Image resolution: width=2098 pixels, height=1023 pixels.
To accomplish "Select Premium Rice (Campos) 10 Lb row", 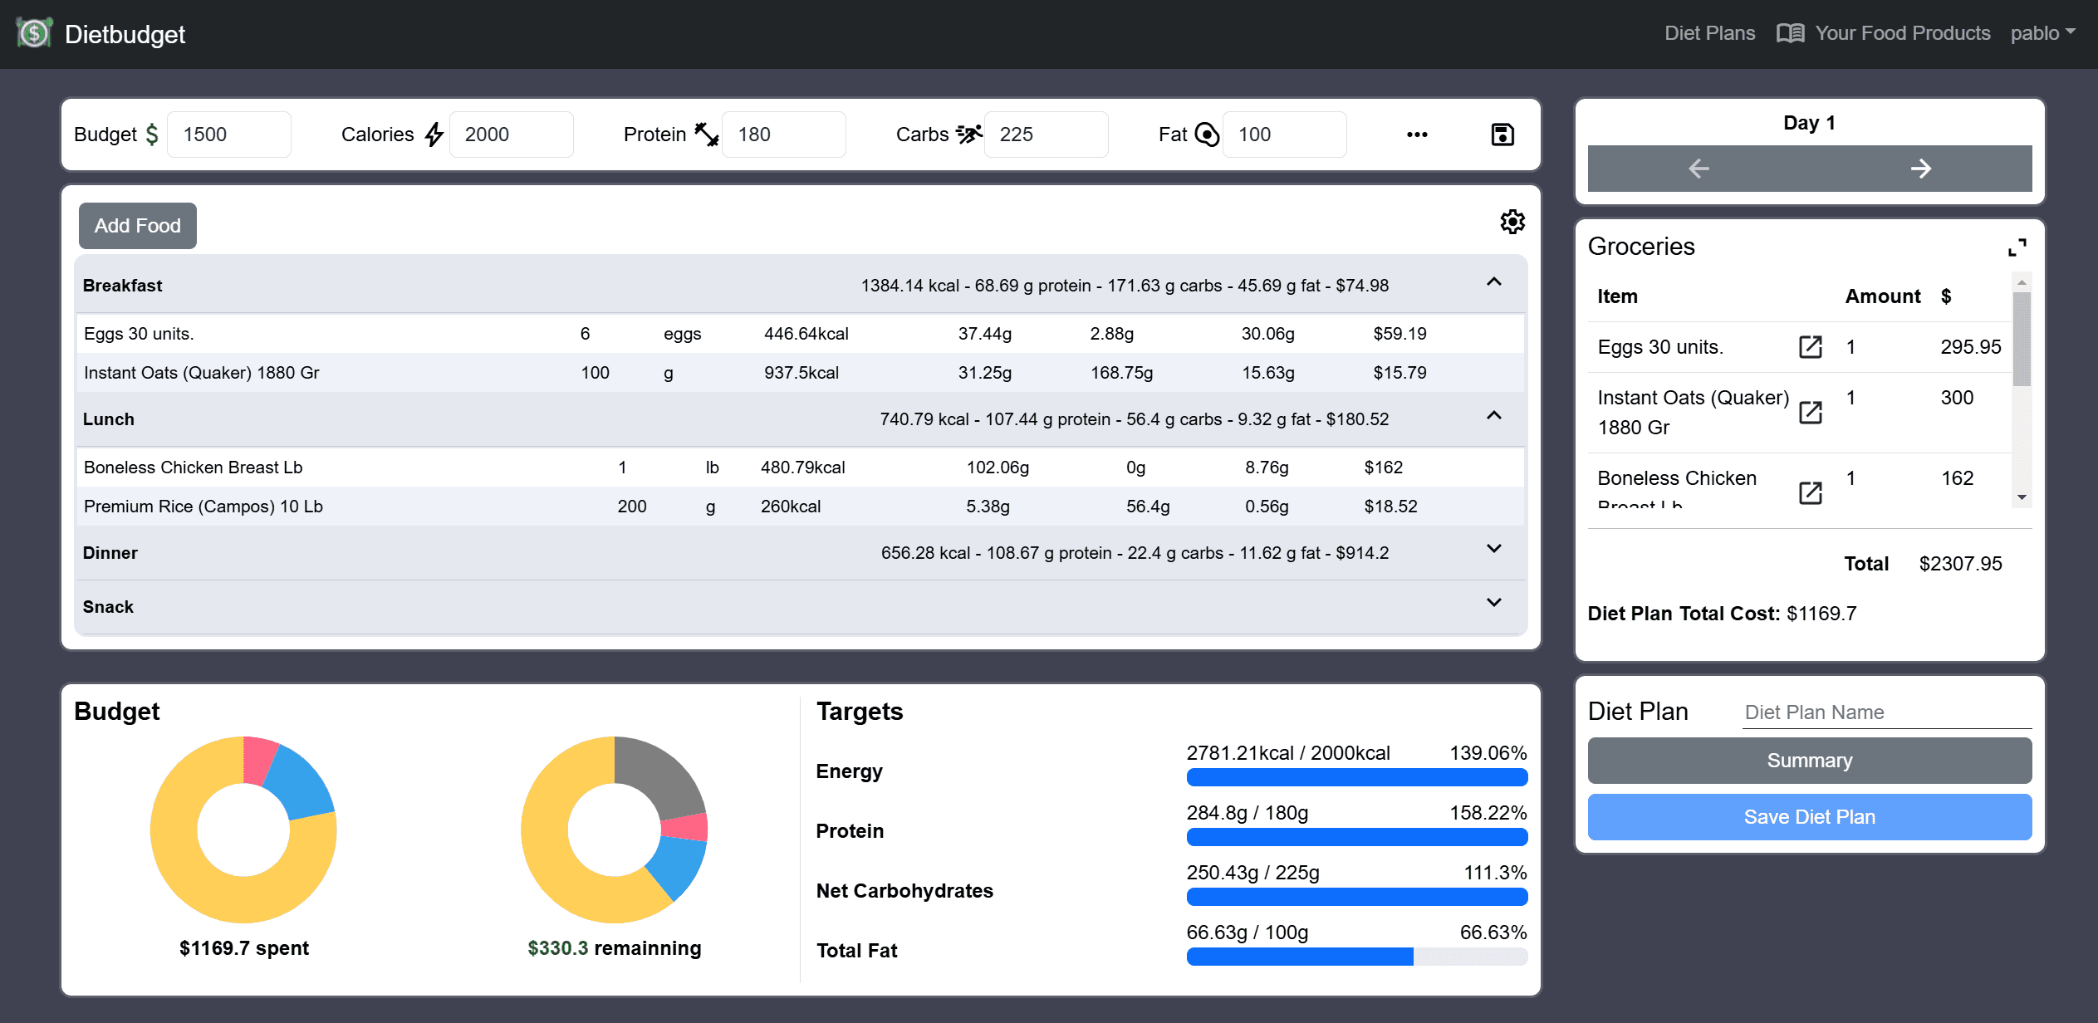I will point(801,507).
